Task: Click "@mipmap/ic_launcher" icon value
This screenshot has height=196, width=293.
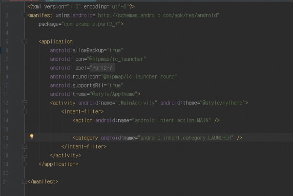Action: click(x=116, y=59)
